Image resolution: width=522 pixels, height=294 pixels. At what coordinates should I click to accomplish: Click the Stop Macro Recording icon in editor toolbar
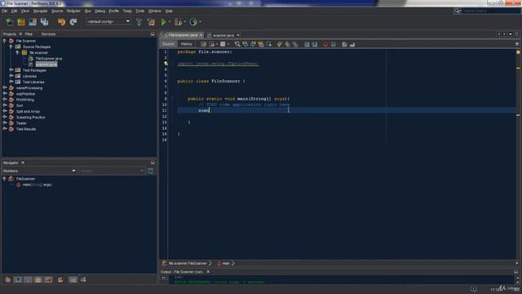click(x=334, y=44)
